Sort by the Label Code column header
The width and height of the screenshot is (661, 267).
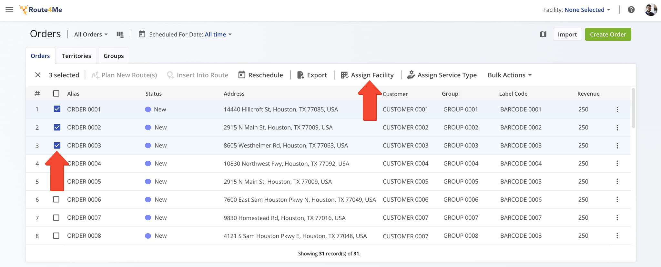coord(513,94)
